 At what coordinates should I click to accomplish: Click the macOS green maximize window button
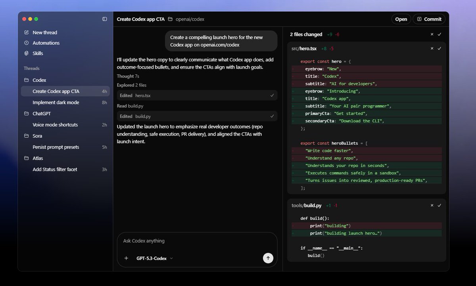[36, 19]
